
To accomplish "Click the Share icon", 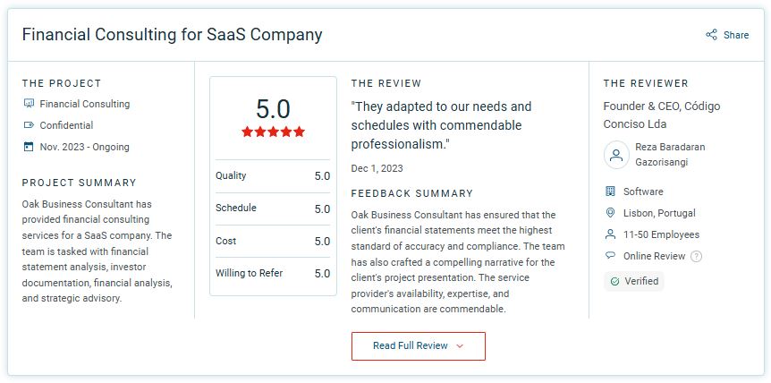I will click(711, 35).
